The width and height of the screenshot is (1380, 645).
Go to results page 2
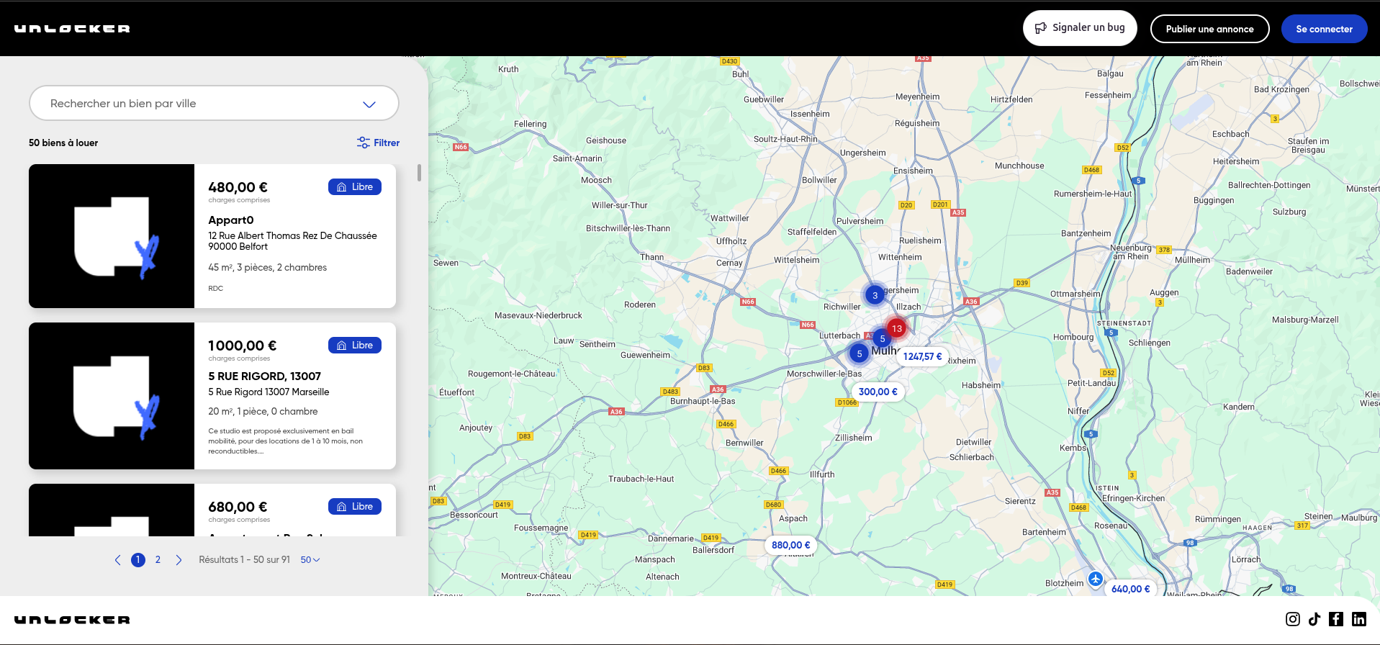[x=158, y=559]
